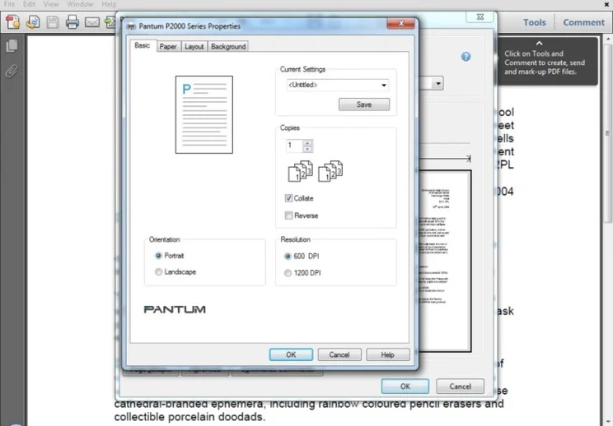The width and height of the screenshot is (613, 426).
Task: Open the page thumbnails sidebar icon
Action: tap(12, 47)
